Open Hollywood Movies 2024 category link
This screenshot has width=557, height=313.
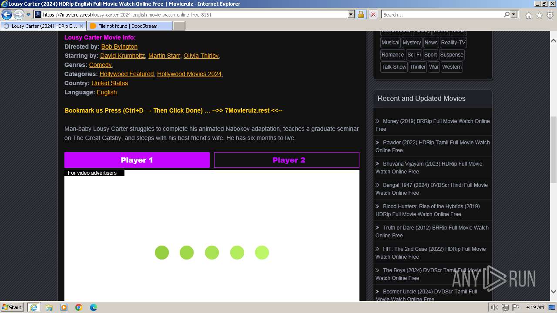tap(189, 74)
